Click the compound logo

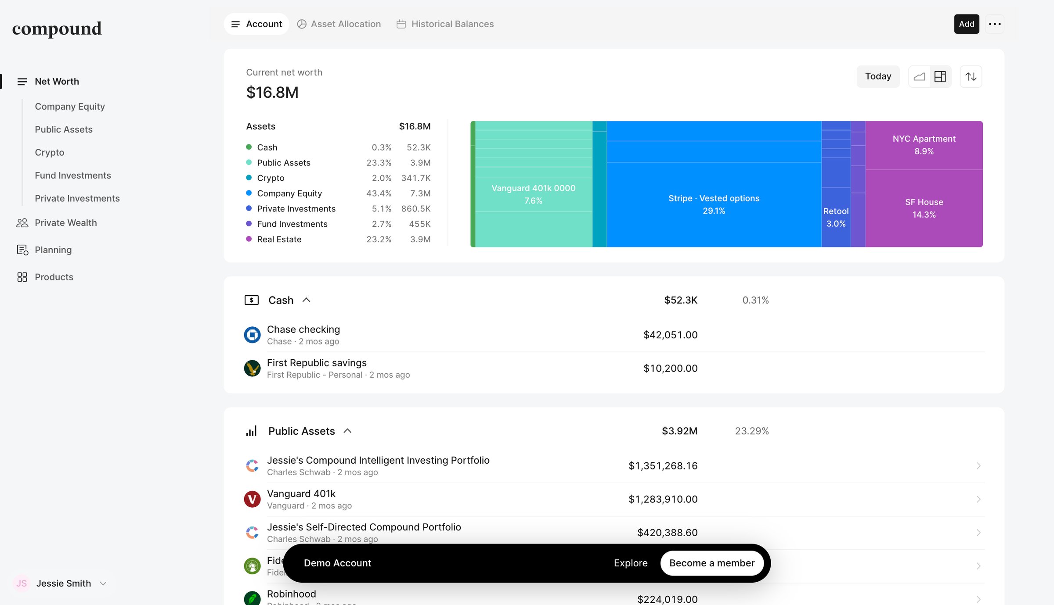click(57, 29)
